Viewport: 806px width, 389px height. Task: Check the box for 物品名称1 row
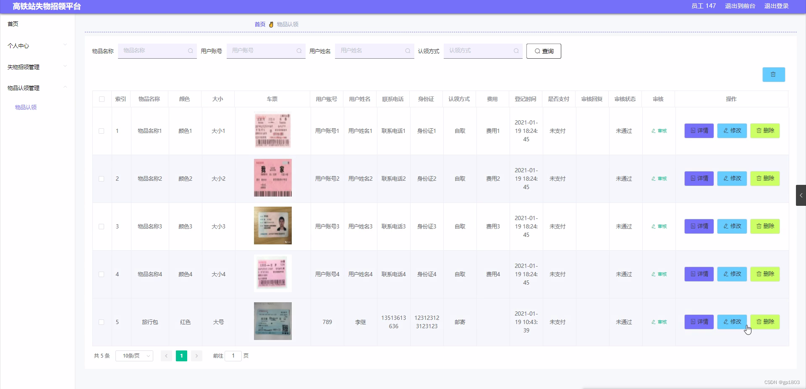pos(102,131)
